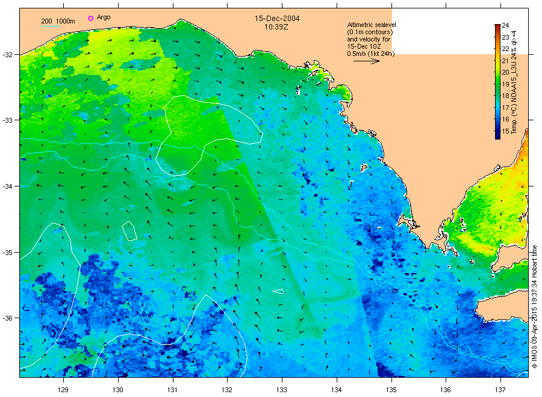Click the '137' longitude axis label

[500, 390]
